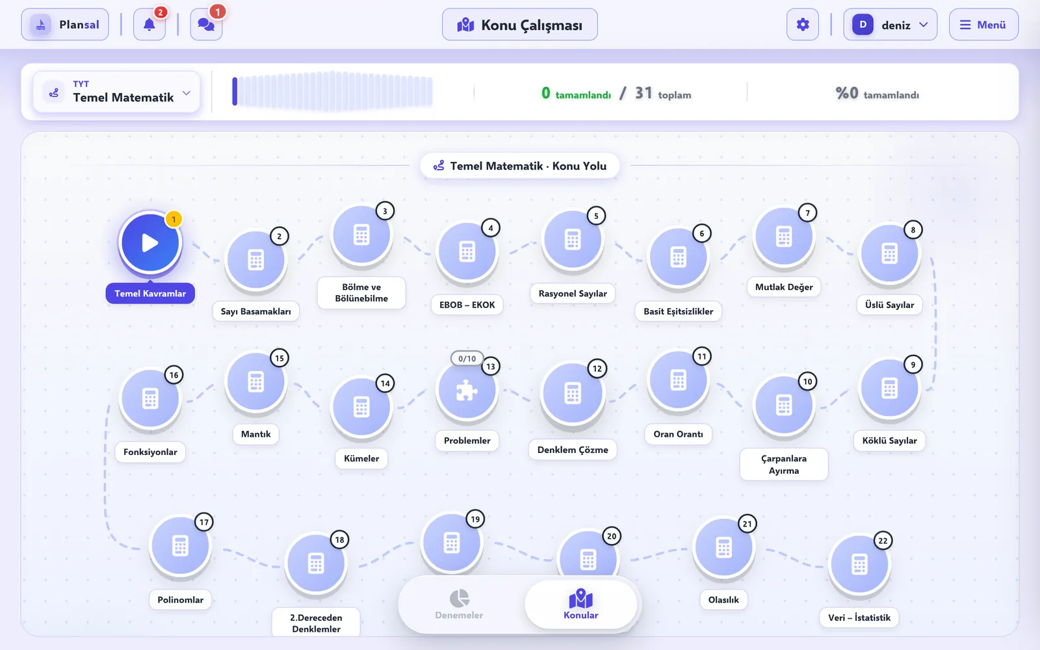Open the notifications bell icon
1040x650 pixels.
pos(149,25)
